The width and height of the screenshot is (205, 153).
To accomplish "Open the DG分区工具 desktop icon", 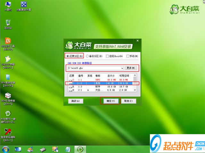I will [8, 41].
